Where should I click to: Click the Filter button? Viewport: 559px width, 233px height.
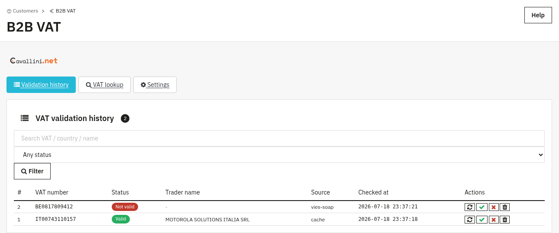coord(32,171)
